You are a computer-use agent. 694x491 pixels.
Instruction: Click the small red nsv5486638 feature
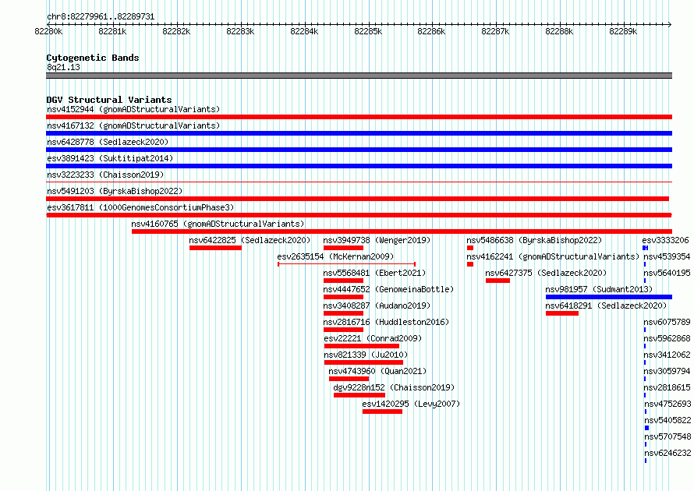470,248
